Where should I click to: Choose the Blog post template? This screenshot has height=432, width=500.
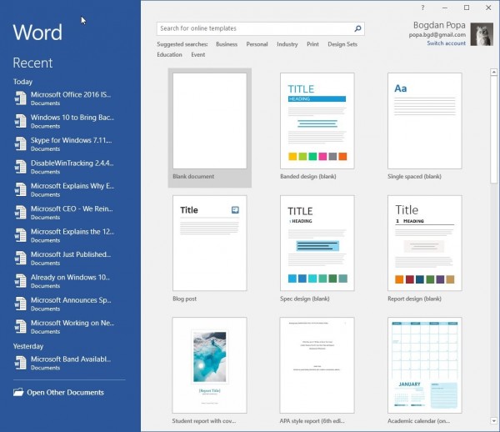pos(210,249)
